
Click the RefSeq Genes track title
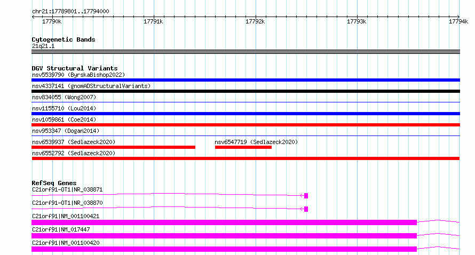(x=54, y=183)
